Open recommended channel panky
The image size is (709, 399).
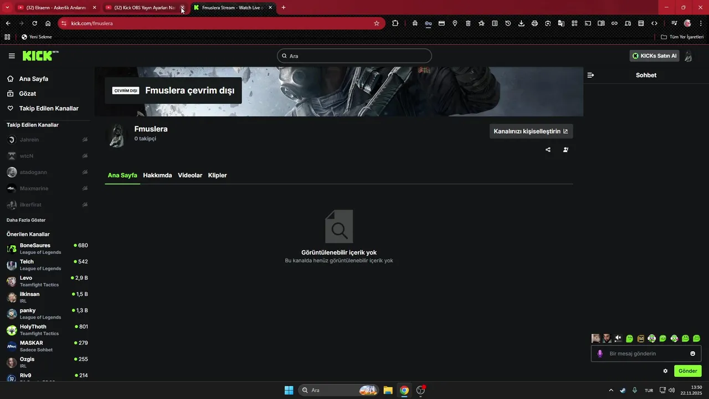click(x=47, y=314)
